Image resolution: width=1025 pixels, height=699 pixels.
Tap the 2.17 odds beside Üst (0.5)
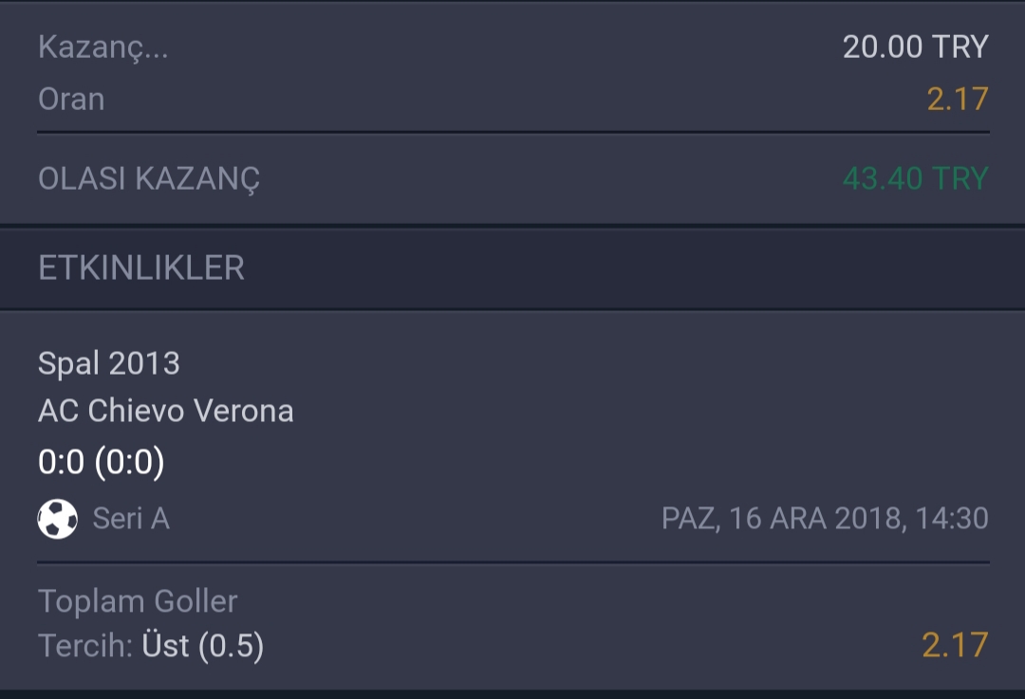pos(955,646)
